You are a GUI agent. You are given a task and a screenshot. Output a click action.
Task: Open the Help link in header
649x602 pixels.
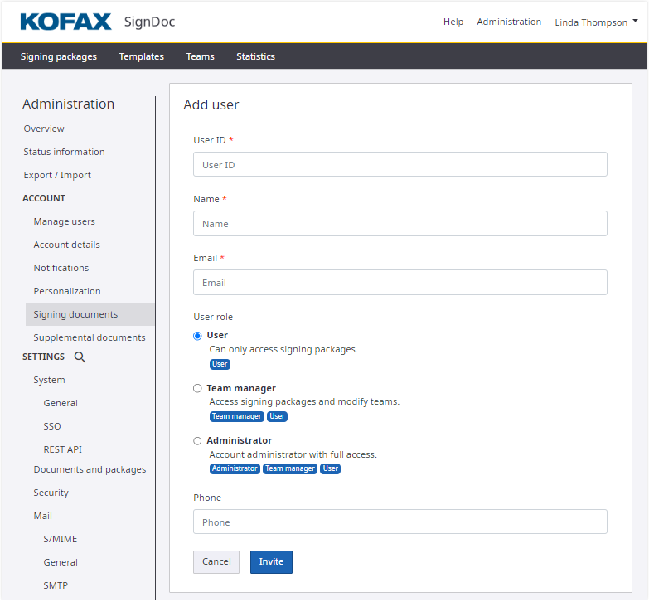(x=453, y=22)
